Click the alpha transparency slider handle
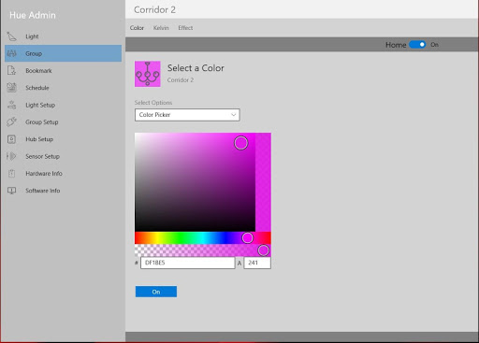This screenshot has height=343, width=479. click(x=264, y=250)
